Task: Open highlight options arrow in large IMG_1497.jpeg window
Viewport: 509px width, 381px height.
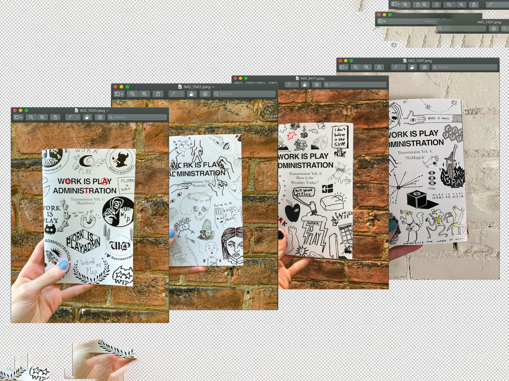Action: tap(403, 67)
